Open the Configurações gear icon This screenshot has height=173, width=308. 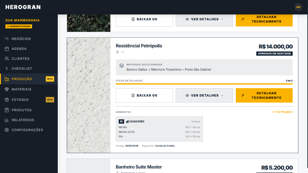7,130
